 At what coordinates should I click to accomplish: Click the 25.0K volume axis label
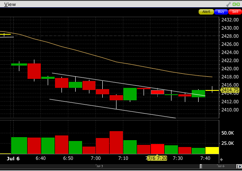227,143
